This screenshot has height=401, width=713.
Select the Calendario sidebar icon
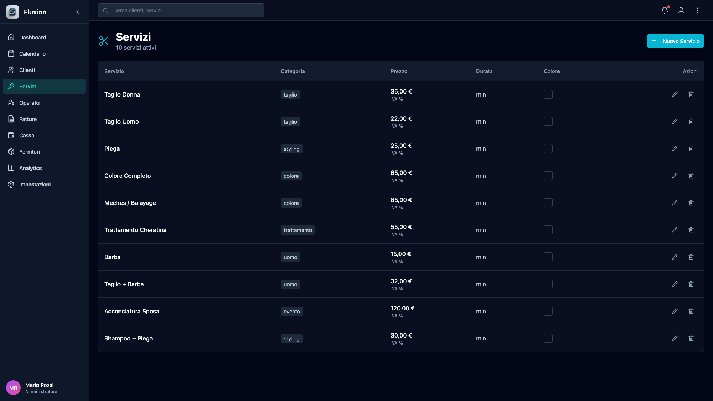click(11, 53)
